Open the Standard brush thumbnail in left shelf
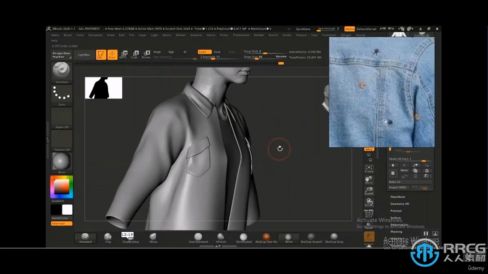Viewport: 488px width, 274px height. pyautogui.click(x=62, y=73)
